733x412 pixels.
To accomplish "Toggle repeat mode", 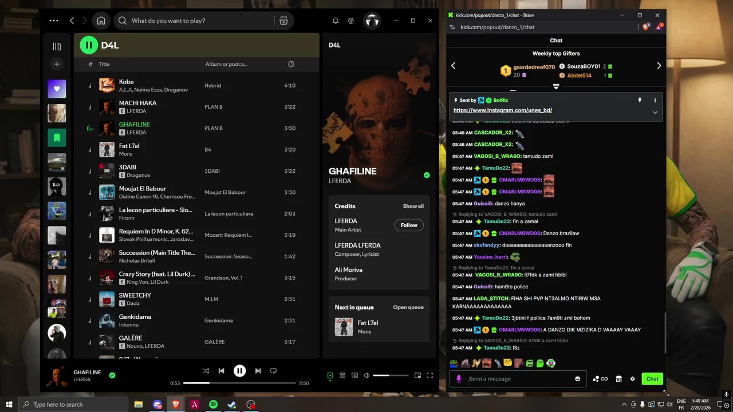I will coord(273,371).
